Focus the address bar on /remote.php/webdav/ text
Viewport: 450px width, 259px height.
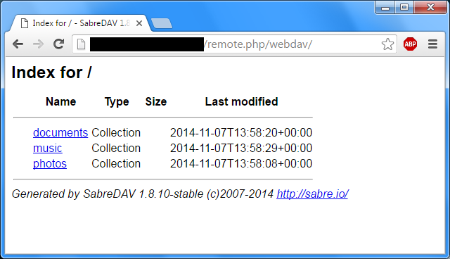click(x=258, y=44)
